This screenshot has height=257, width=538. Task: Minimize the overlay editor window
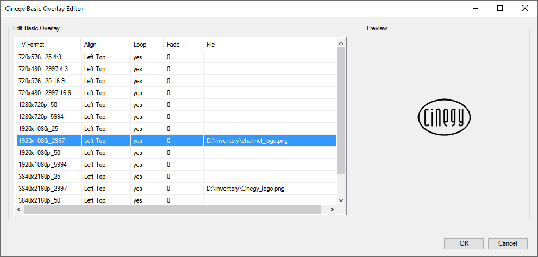(475, 9)
